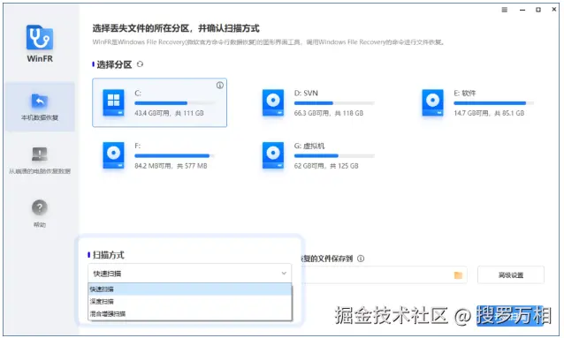Choose 快速扫描 from the dropdown list
This screenshot has width=564, height=338.
pos(190,289)
